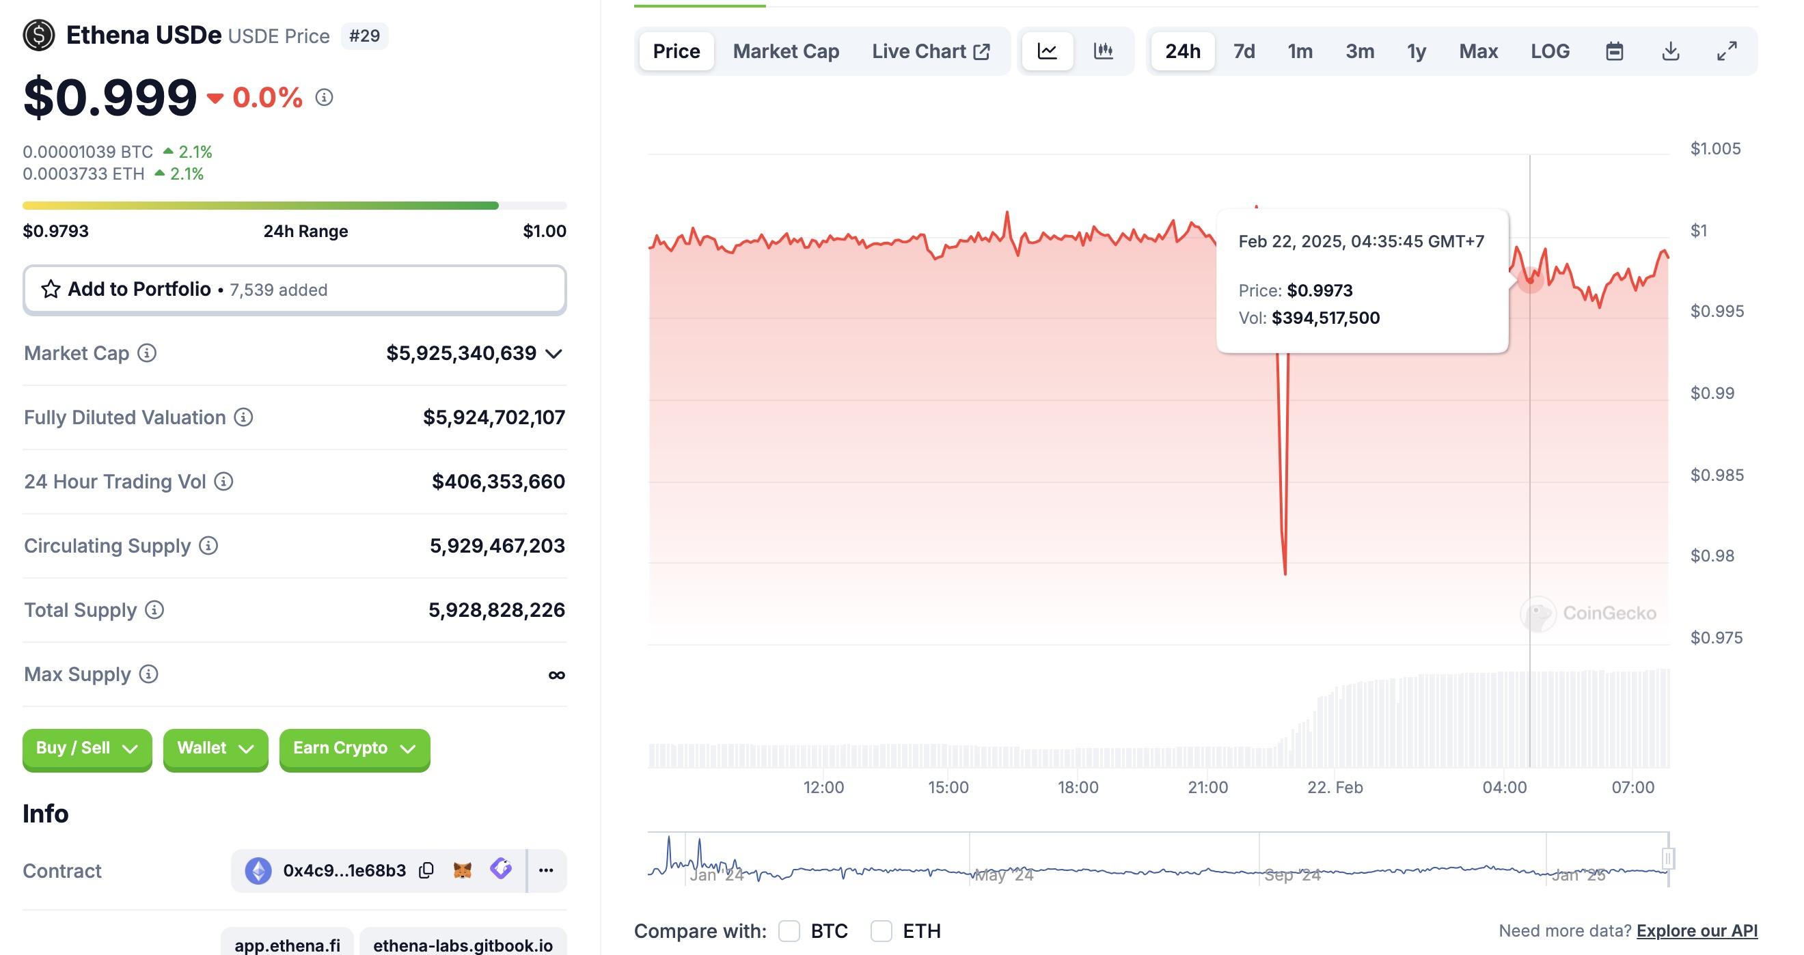The image size is (1804, 955).
Task: Switch to line chart view
Action: pyautogui.click(x=1047, y=51)
